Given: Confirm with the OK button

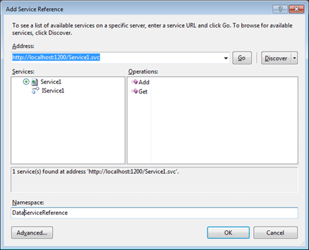Looking at the screenshot, I should 228,233.
